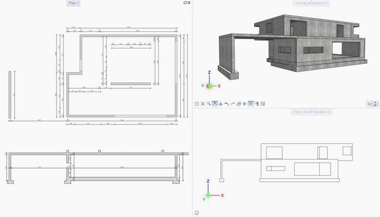Viewport: 380px width, 217px height.
Task: Open the list panel icon at toolbar end
Action: click(263, 104)
